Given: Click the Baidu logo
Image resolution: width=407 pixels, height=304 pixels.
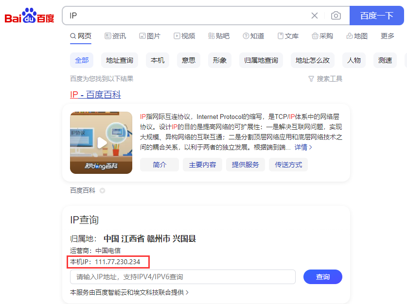Looking at the screenshot, I should coord(29,16).
